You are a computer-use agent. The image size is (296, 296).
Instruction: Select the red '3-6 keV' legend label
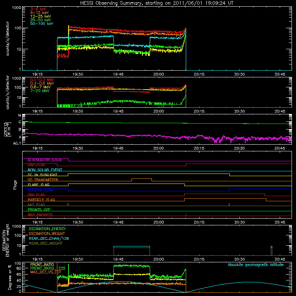point(38,9)
